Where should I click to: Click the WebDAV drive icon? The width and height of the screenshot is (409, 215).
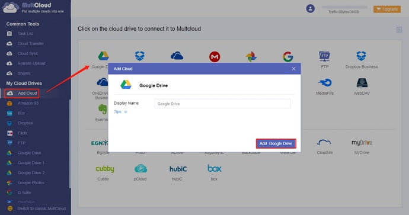(362, 83)
